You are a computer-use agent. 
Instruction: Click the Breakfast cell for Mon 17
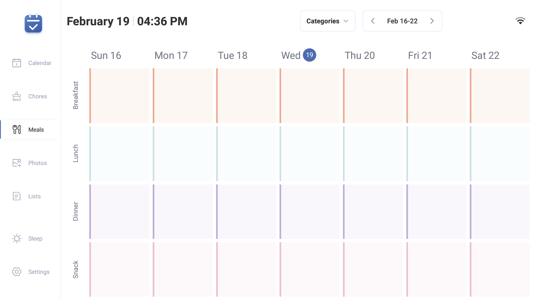coord(183,96)
